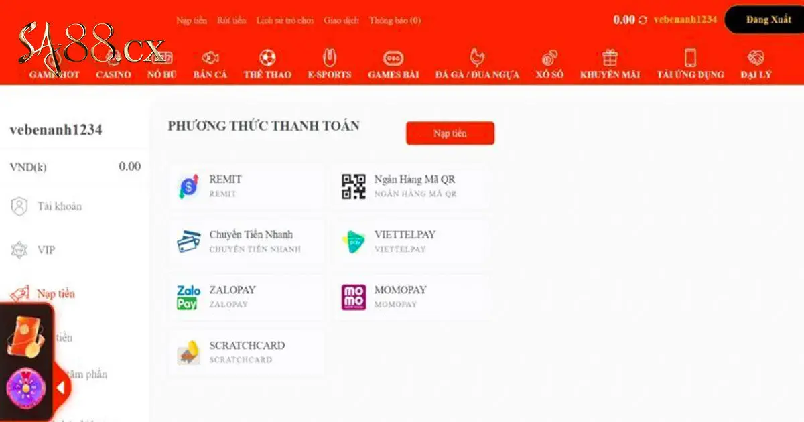Click the ZaloPay logo icon
This screenshot has height=422, width=804.
tap(188, 297)
